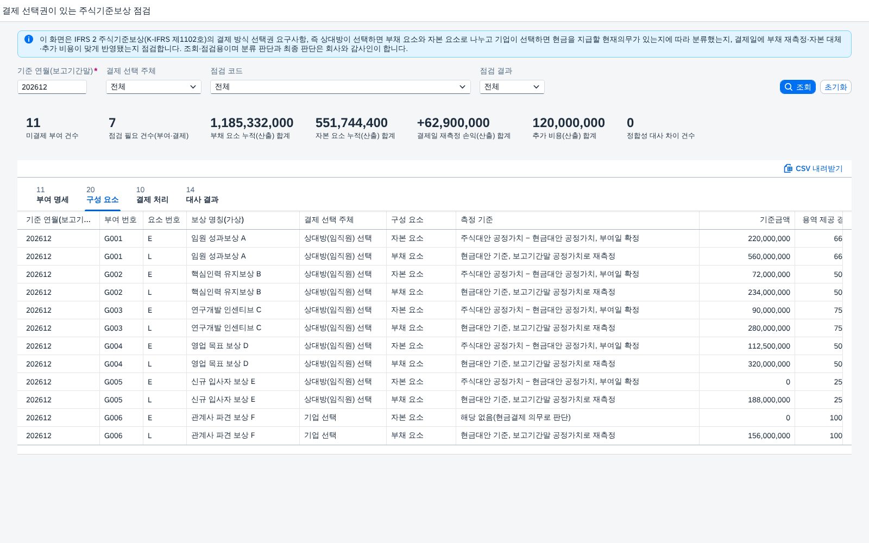Click the 기준금액 column header
The width and height of the screenshot is (869, 543).
[x=747, y=220]
